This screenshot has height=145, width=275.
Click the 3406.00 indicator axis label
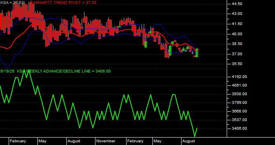(x=239, y=129)
